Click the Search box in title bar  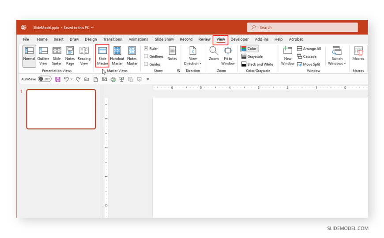[x=302, y=27]
